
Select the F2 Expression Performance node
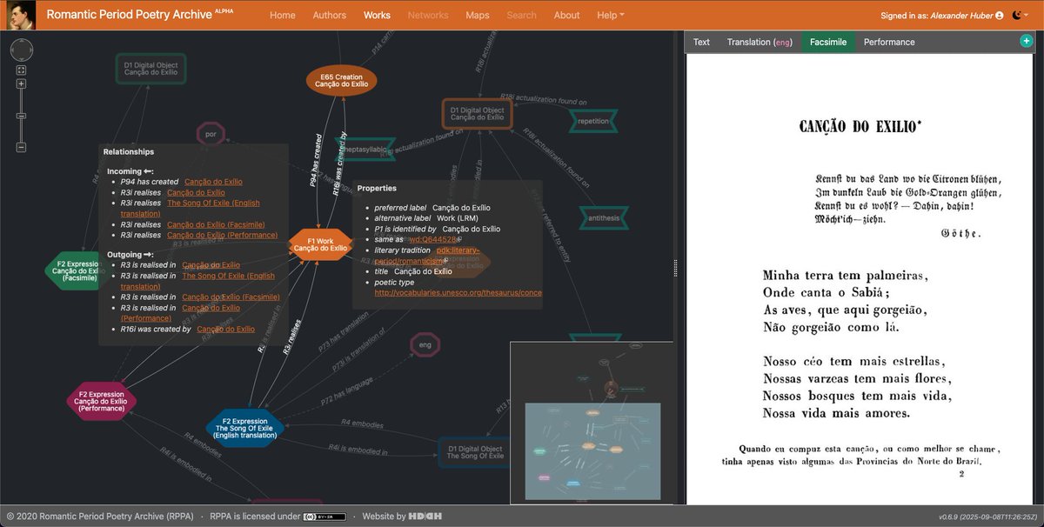[x=101, y=400]
